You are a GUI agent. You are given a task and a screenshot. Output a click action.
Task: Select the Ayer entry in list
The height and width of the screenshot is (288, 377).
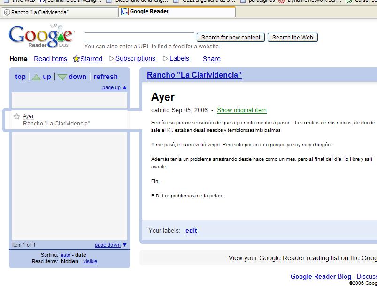pyautogui.click(x=69, y=120)
